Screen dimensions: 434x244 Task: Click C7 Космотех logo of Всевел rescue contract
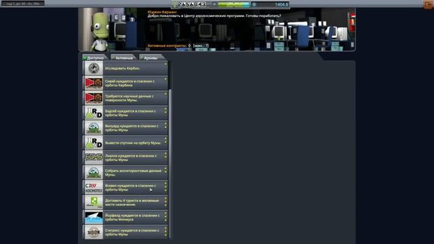tap(94, 188)
